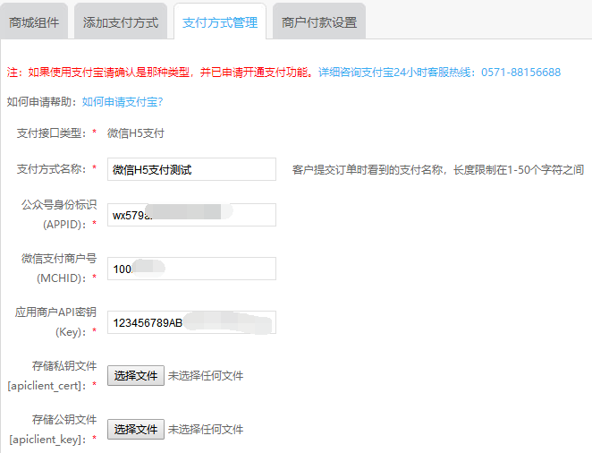
Task: Click the 微信H5支付 interface type text
Action: coord(136,133)
